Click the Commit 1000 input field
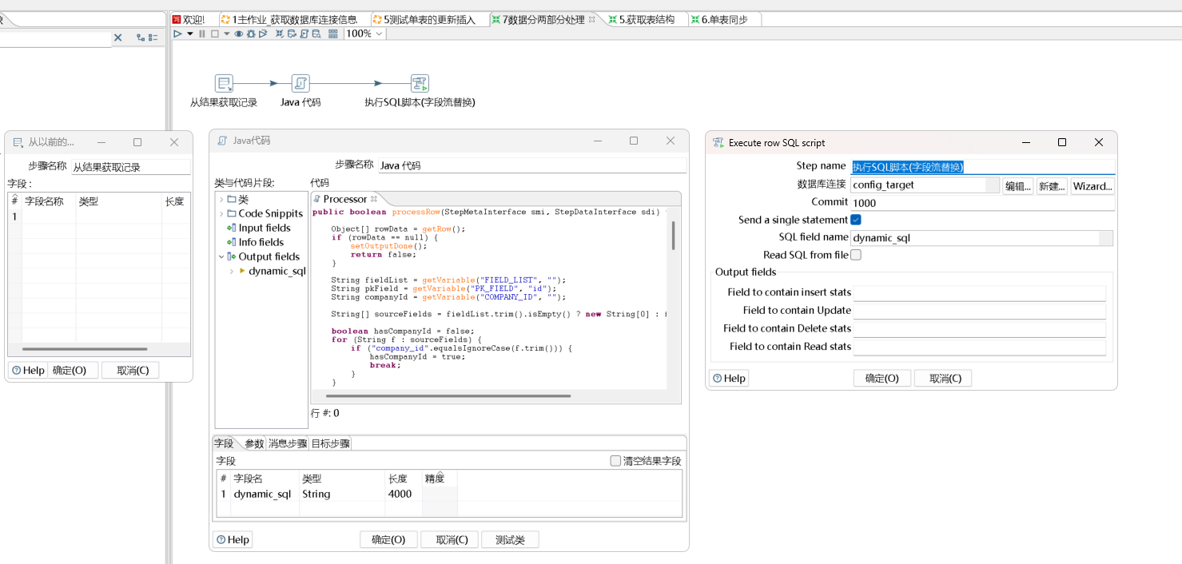The width and height of the screenshot is (1182, 564). [982, 202]
